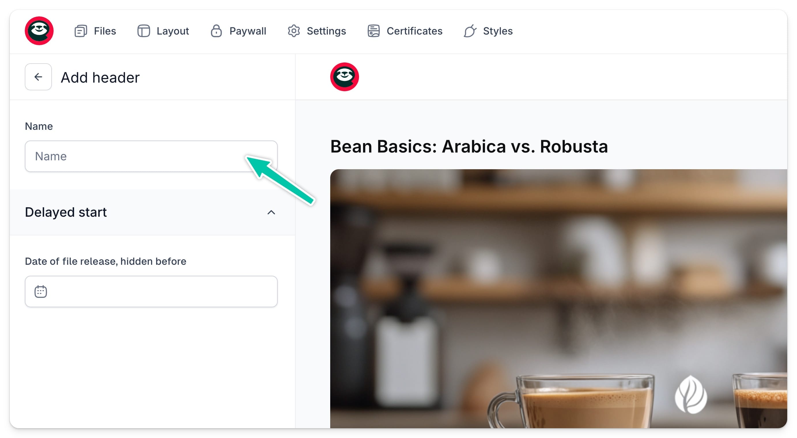
Task: Click the coffee cups preview image
Action: tap(558, 299)
